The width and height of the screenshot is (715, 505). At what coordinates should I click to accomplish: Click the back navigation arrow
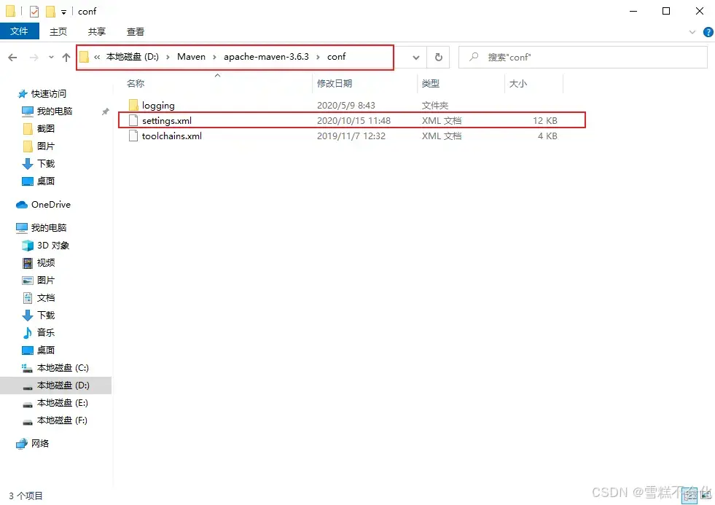pos(12,57)
